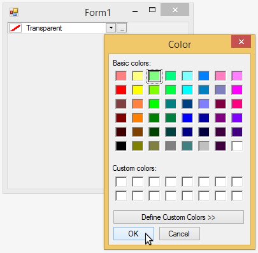The height and width of the screenshot is (253, 258).
Task: Select the indigo swatch ending fifth row
Action: [237, 132]
